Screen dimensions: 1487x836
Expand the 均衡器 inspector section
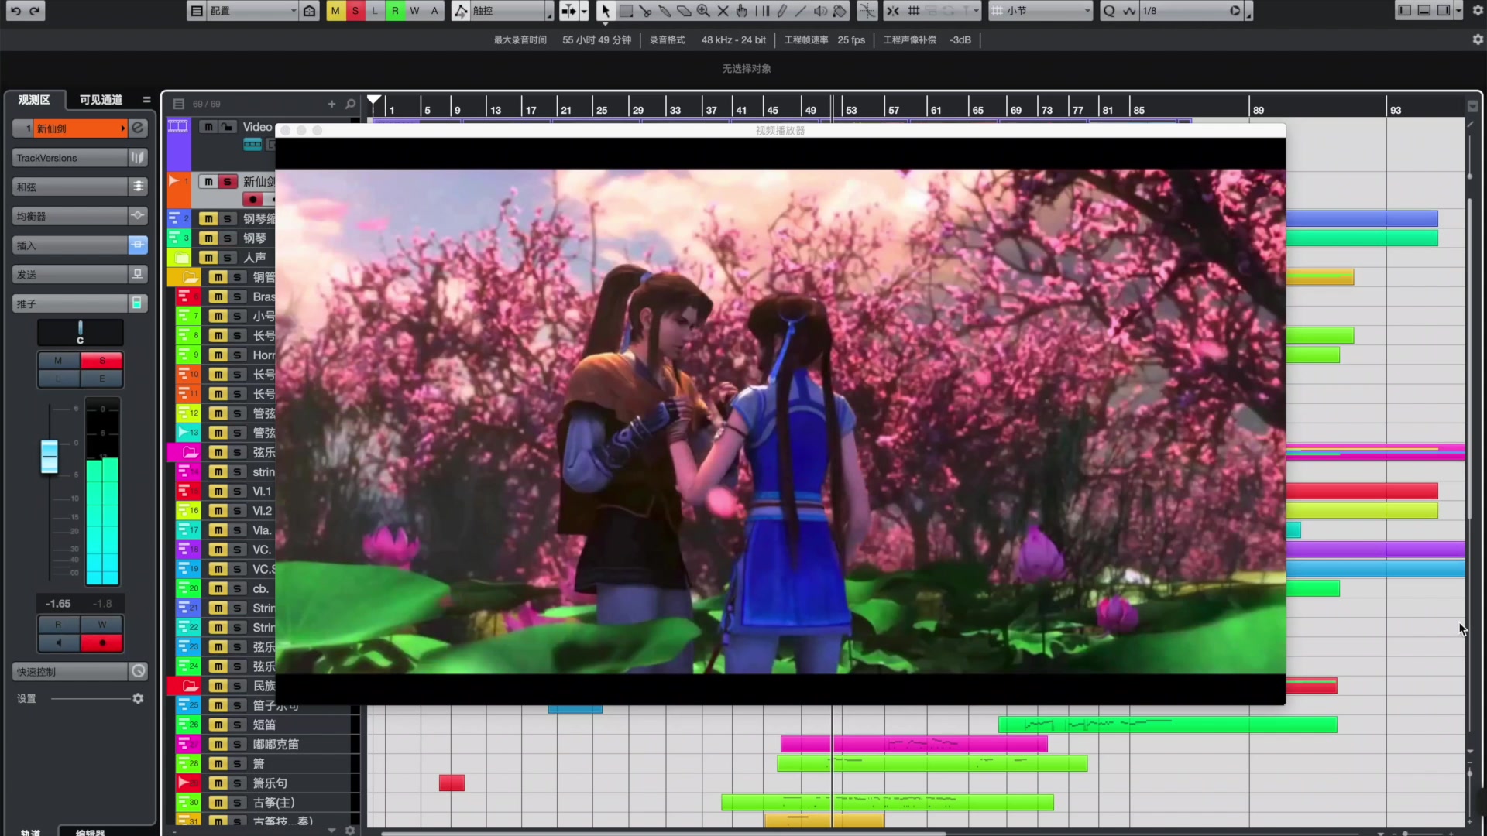pyautogui.click(x=79, y=216)
